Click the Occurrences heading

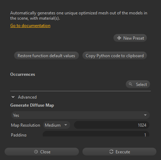tap(23, 74)
